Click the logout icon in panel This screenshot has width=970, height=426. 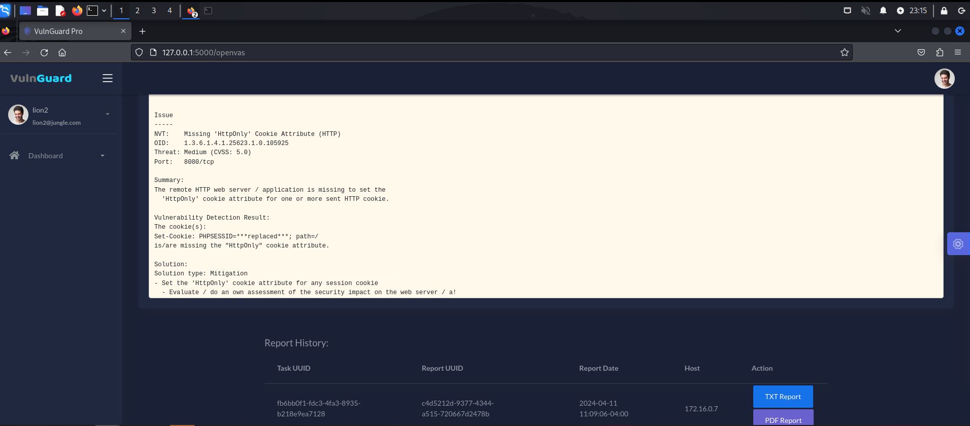point(961,10)
